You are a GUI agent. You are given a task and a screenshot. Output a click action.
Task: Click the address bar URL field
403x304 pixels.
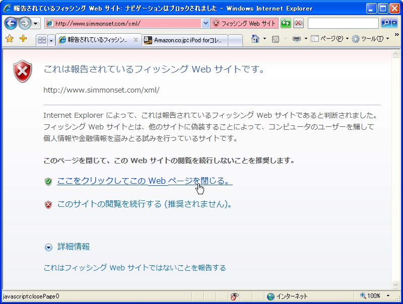tap(123, 23)
